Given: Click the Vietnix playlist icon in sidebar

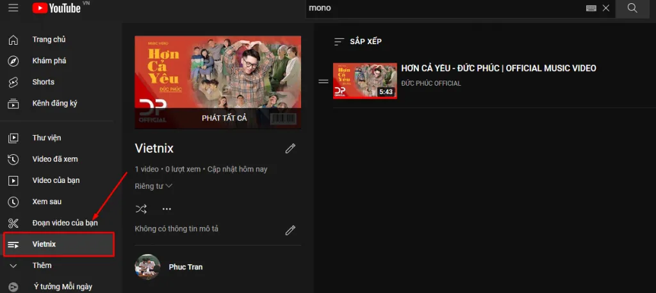Looking at the screenshot, I should coord(13,244).
